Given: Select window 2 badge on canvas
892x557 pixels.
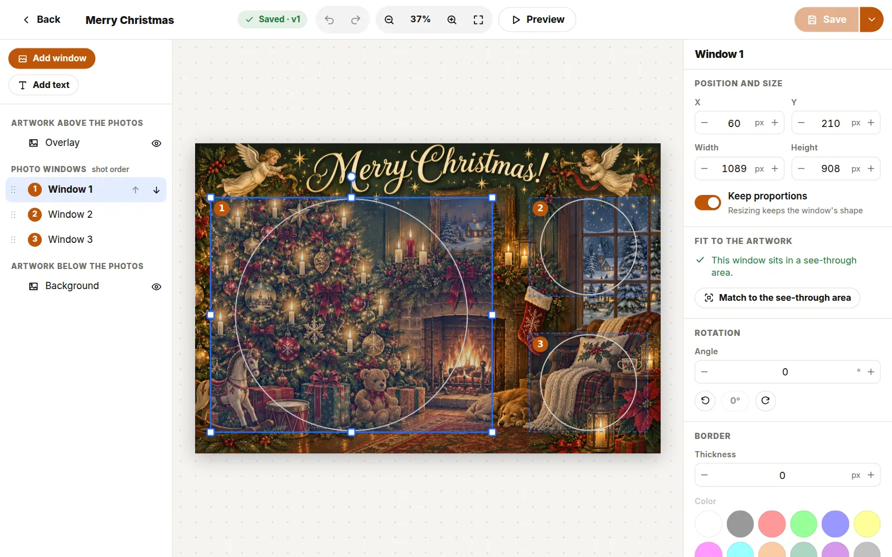Looking at the screenshot, I should 540,208.
